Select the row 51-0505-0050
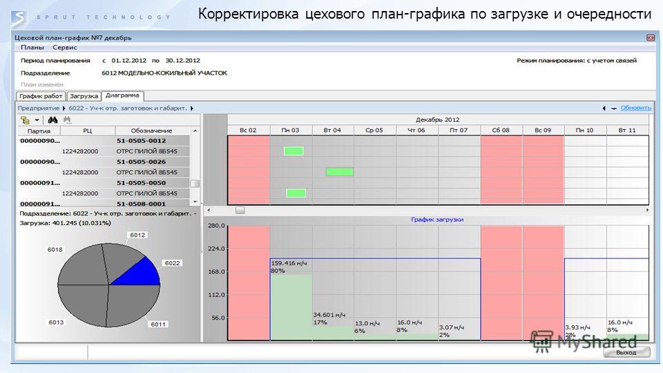Screen dimensions: 663x373 (103, 183)
